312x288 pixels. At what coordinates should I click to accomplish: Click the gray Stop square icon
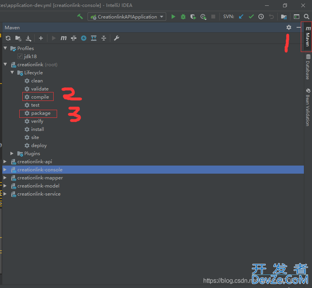213,17
